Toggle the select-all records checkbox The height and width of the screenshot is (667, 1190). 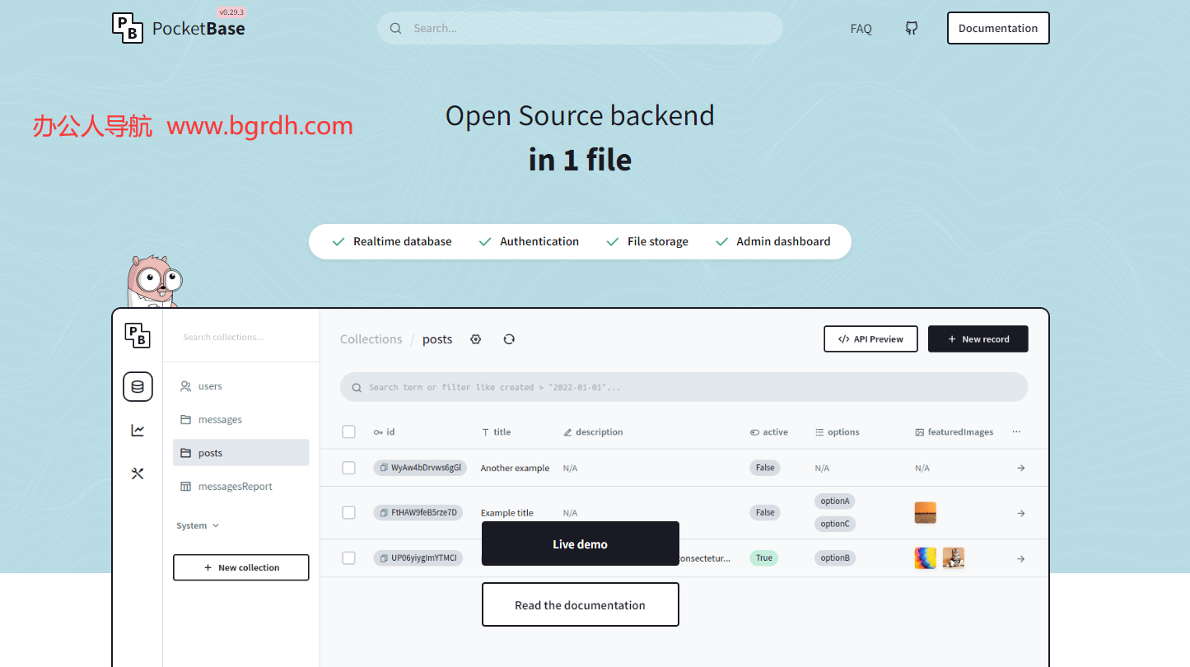click(348, 432)
